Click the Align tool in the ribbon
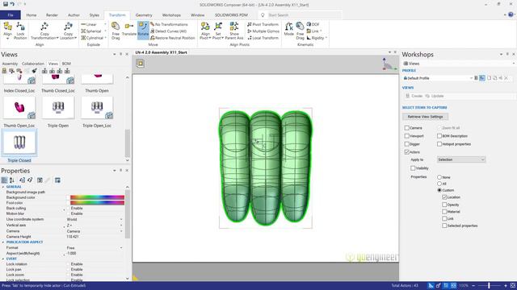 point(7,31)
